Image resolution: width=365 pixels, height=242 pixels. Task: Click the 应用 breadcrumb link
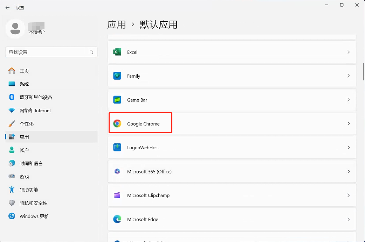[x=116, y=24]
